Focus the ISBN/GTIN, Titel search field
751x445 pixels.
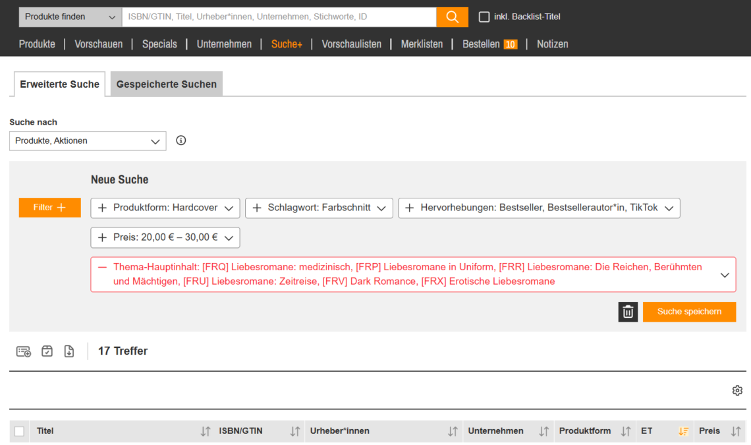pos(279,16)
